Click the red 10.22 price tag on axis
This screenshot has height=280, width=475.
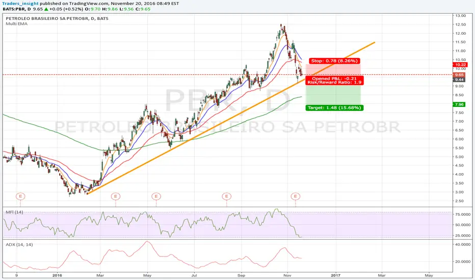tap(460, 65)
